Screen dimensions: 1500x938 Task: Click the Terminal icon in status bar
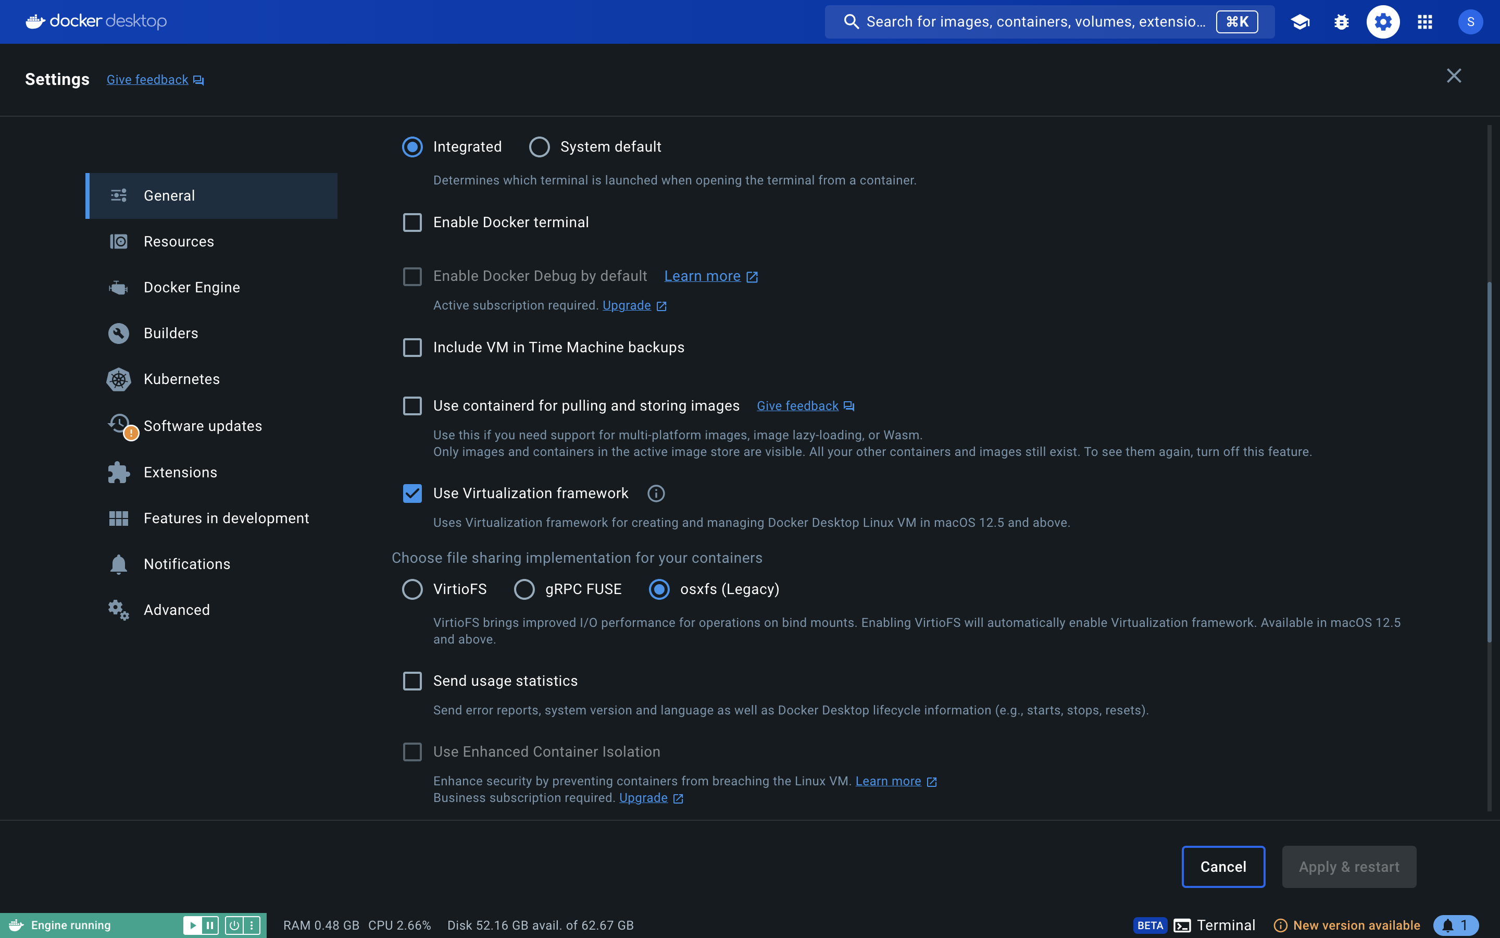pyautogui.click(x=1182, y=925)
